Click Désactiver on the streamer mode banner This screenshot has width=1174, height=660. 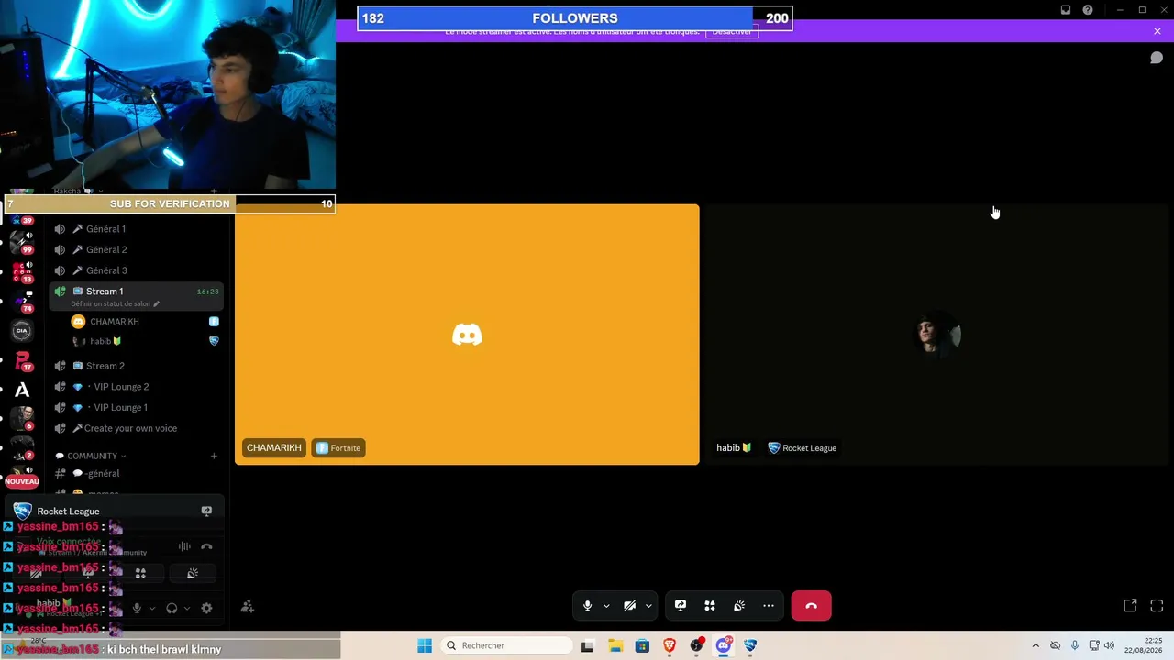tap(732, 31)
